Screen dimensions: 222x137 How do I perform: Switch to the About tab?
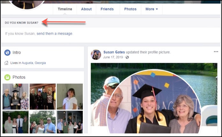click(x=86, y=9)
